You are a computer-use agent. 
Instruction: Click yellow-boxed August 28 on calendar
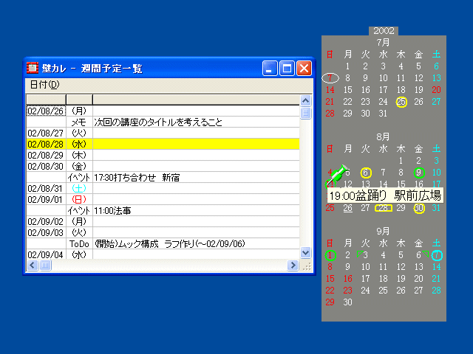pos(383,208)
